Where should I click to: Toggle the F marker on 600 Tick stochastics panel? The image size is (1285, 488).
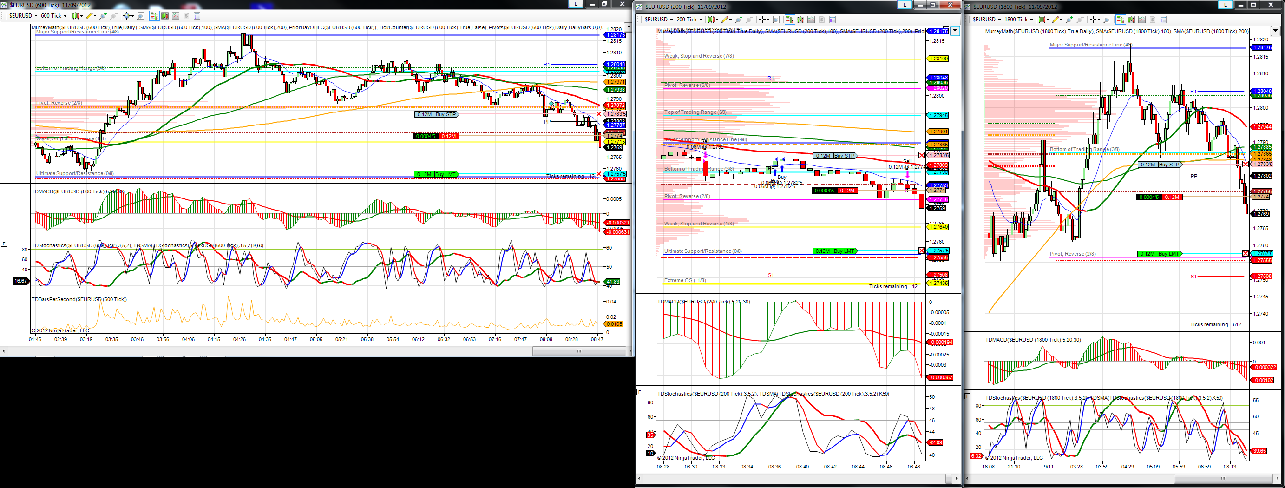[x=4, y=244]
